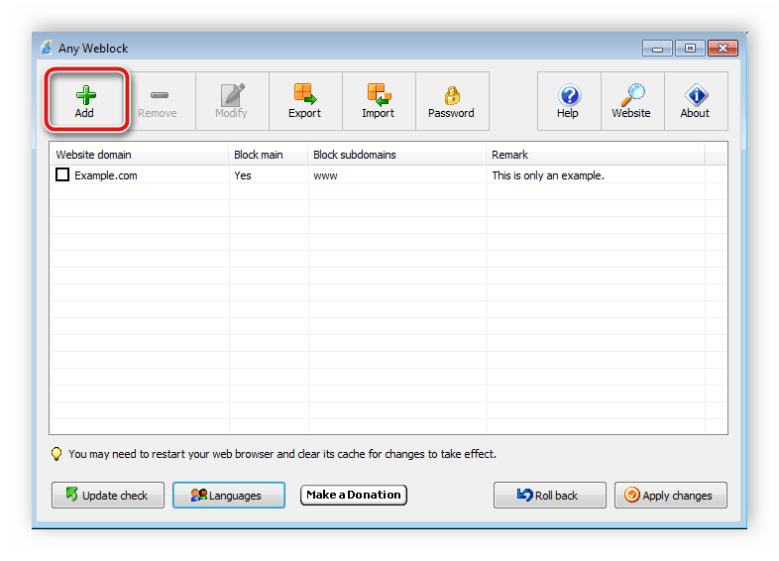Open the Export function
This screenshot has width=779, height=561.
305,101
